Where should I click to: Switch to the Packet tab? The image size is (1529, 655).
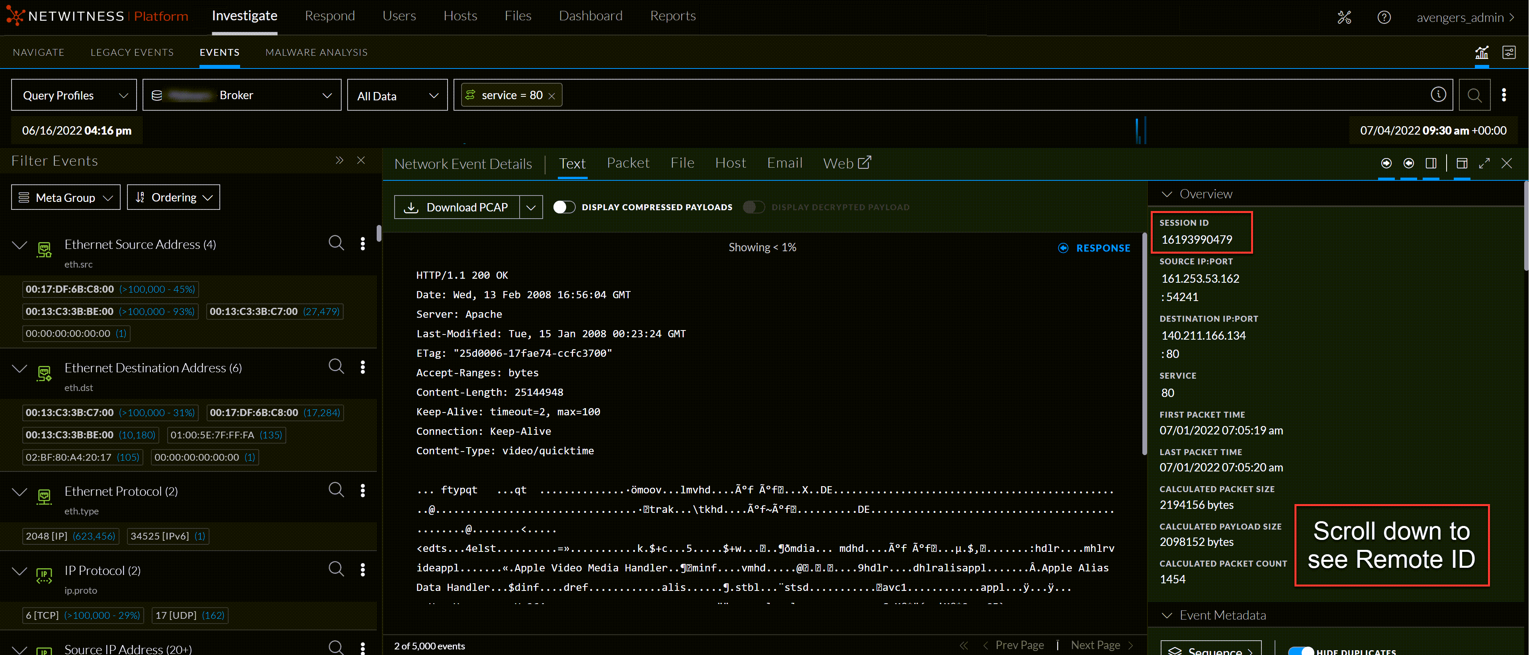[628, 163]
